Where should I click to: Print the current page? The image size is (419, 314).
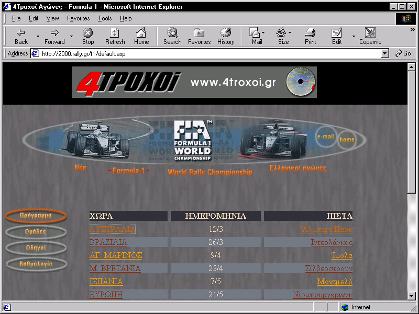(310, 36)
